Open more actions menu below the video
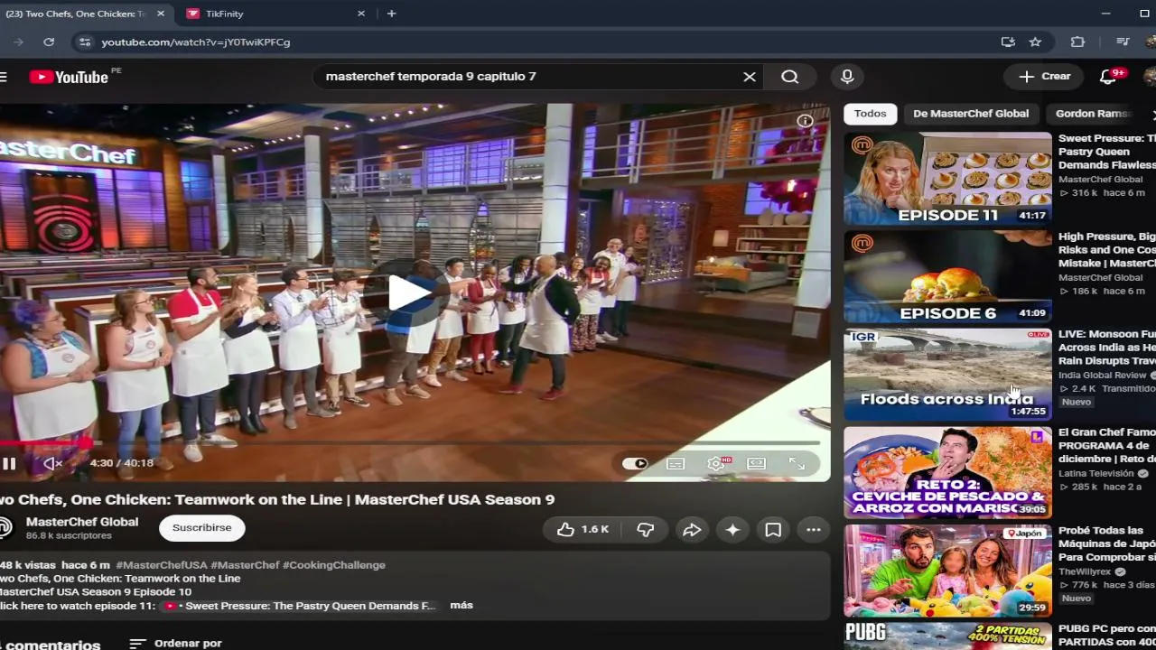The height and width of the screenshot is (650, 1156). pyautogui.click(x=814, y=530)
